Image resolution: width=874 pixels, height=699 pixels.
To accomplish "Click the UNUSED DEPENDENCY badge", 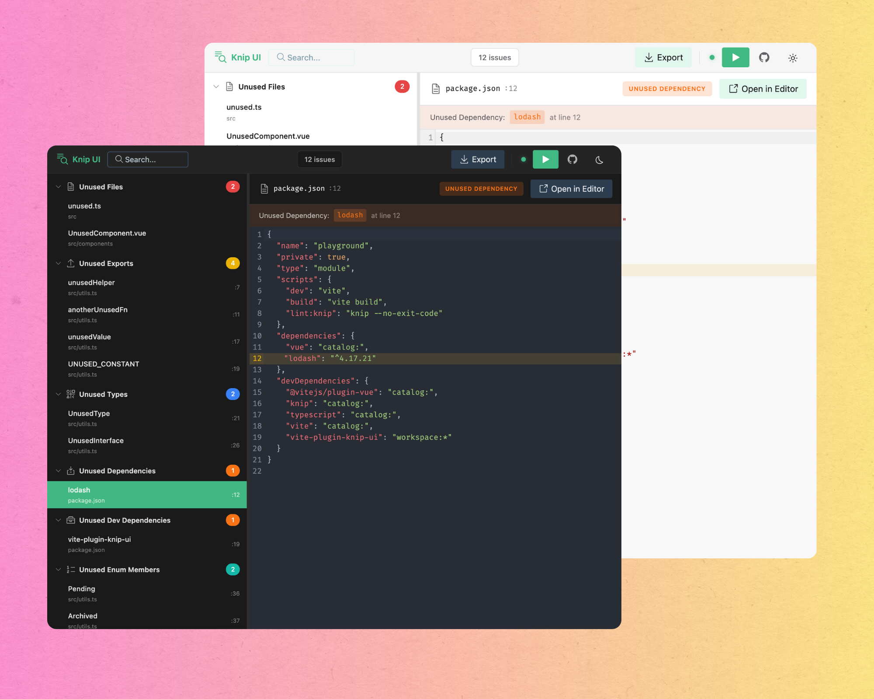I will (x=481, y=188).
